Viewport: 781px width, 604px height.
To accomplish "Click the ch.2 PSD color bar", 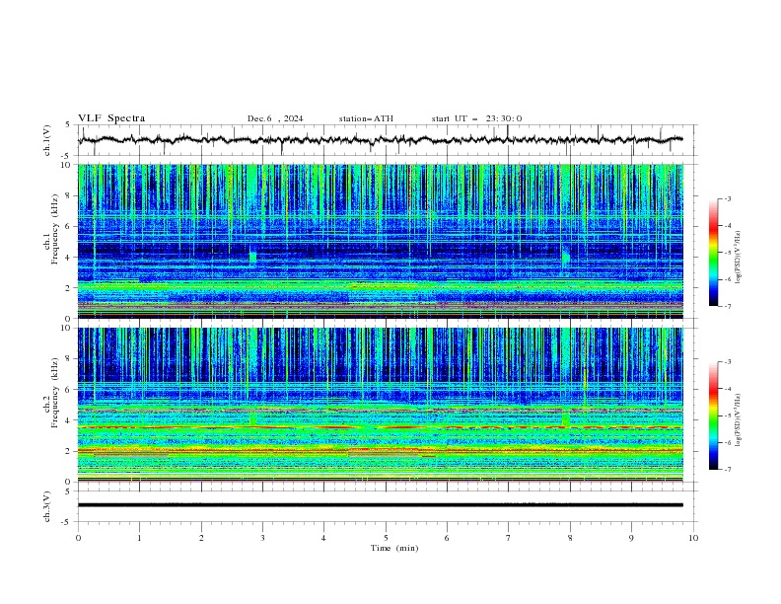I will (x=713, y=415).
